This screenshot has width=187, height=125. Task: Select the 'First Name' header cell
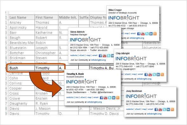click(x=46, y=17)
